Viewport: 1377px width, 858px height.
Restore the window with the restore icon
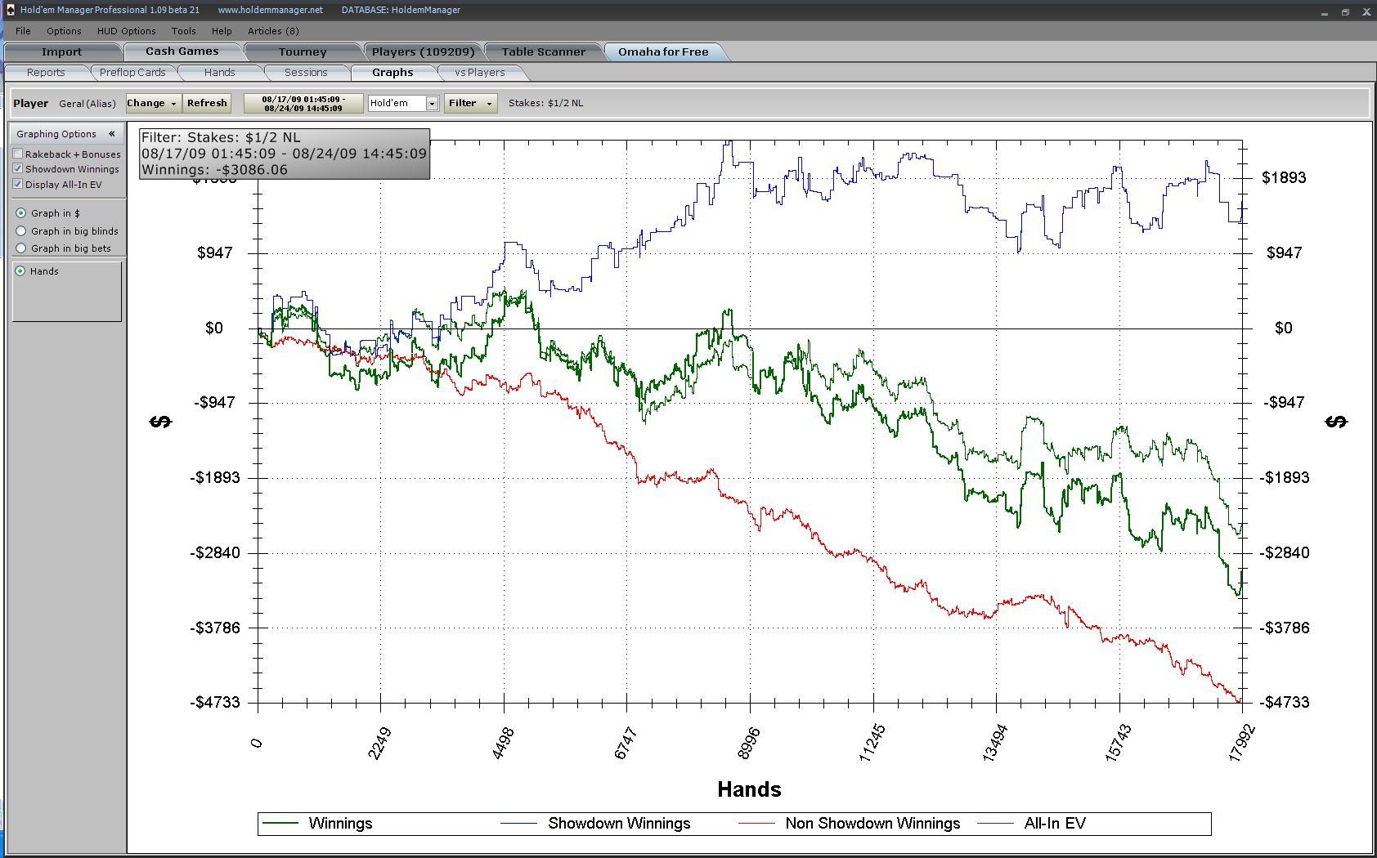1345,12
